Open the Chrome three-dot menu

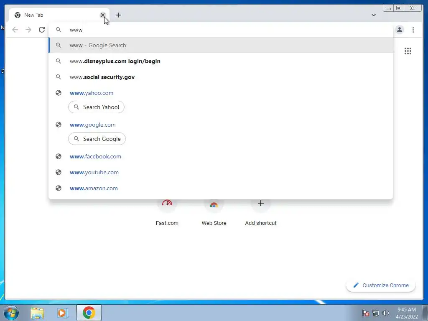point(413,30)
